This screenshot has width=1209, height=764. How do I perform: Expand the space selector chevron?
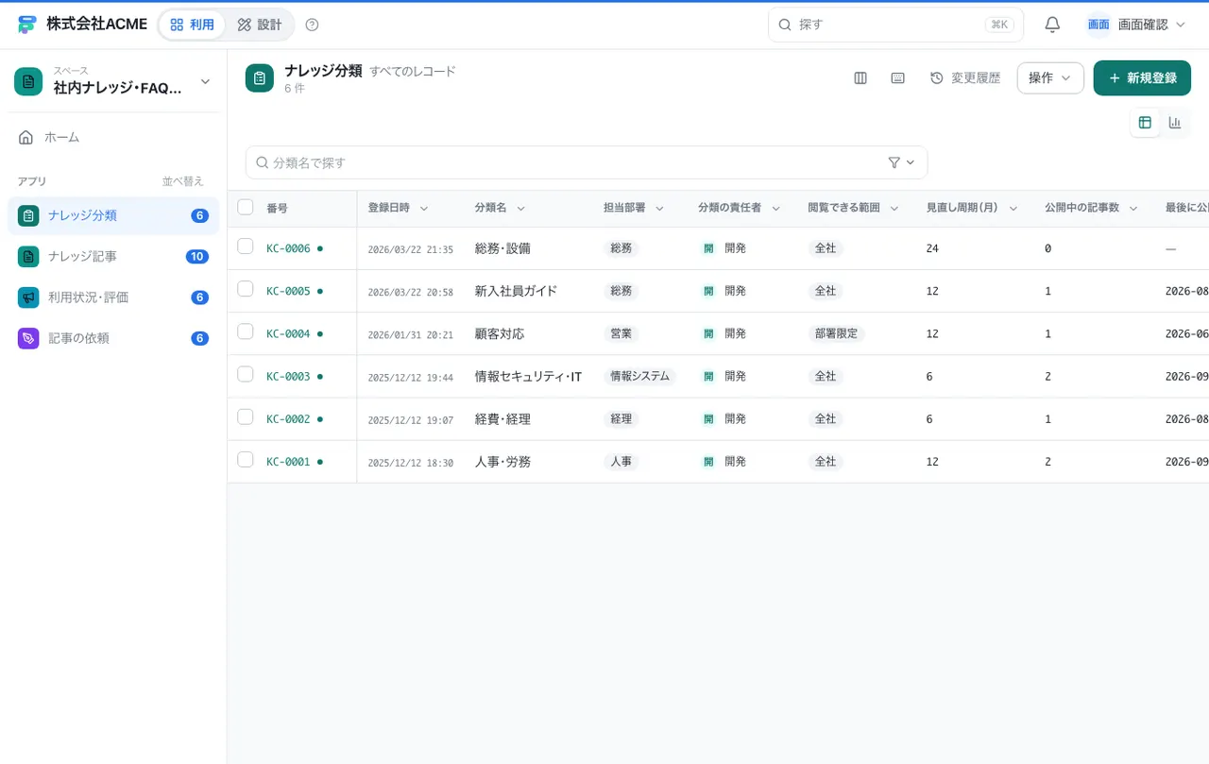point(205,82)
